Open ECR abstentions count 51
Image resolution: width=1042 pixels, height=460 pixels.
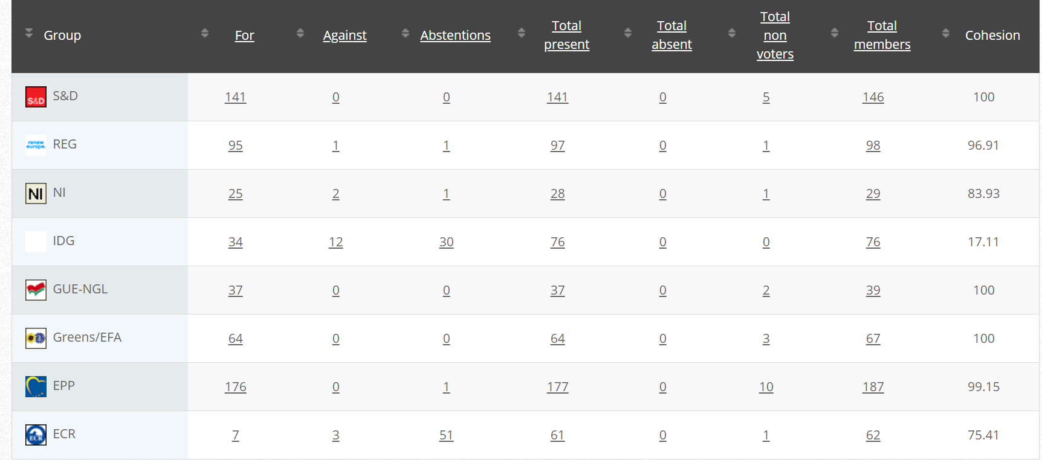point(446,435)
